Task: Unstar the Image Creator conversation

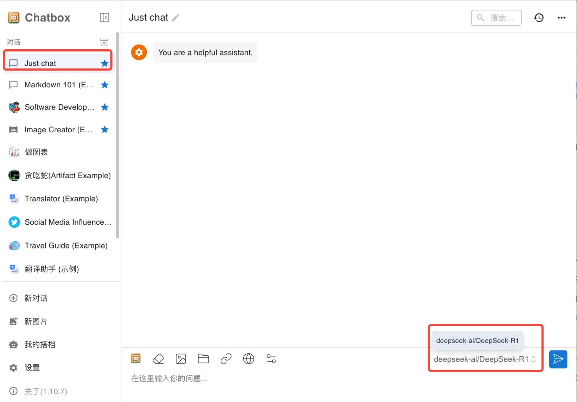Action: pos(105,130)
